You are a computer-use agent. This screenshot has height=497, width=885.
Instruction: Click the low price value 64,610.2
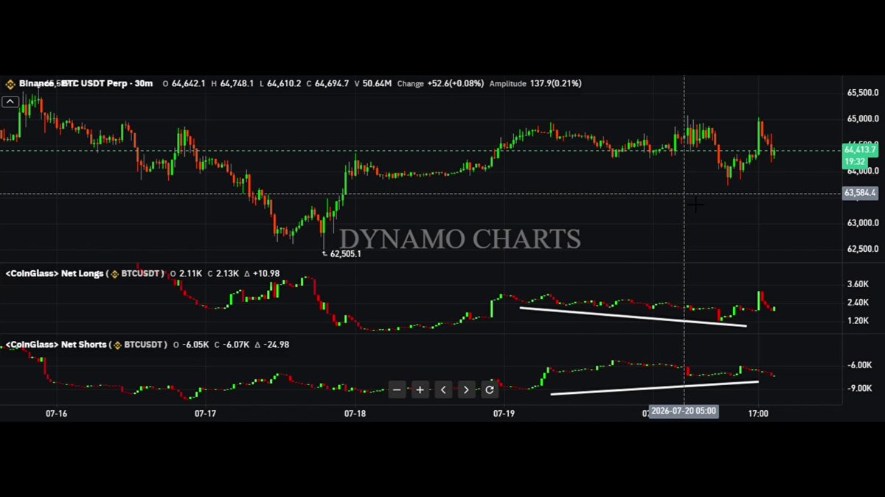coord(284,84)
